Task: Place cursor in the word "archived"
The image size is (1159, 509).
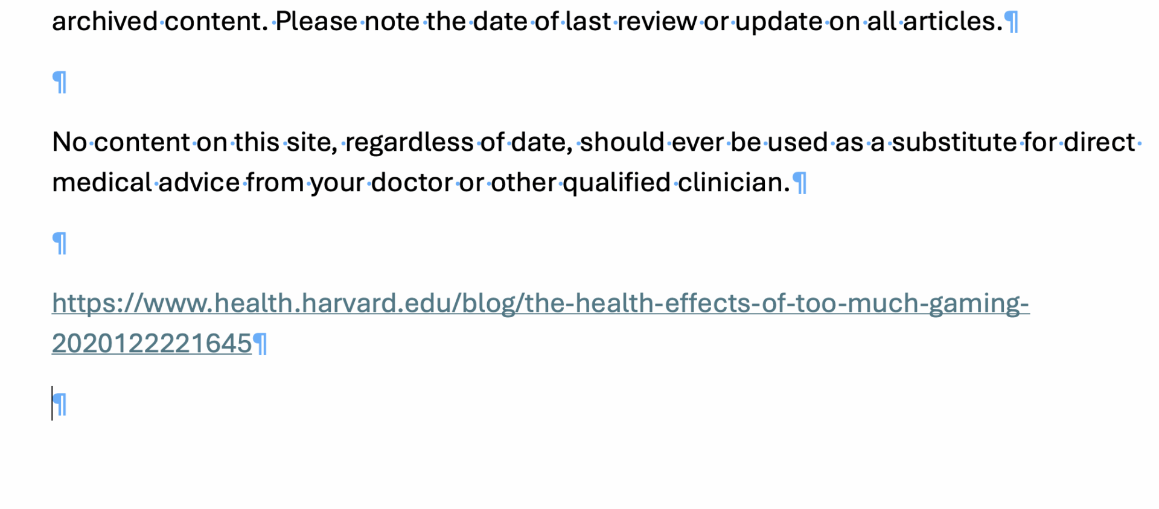Action: (x=104, y=22)
